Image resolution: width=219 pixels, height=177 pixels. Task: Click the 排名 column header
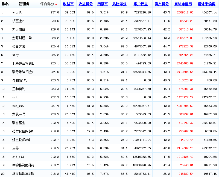point(5,4)
